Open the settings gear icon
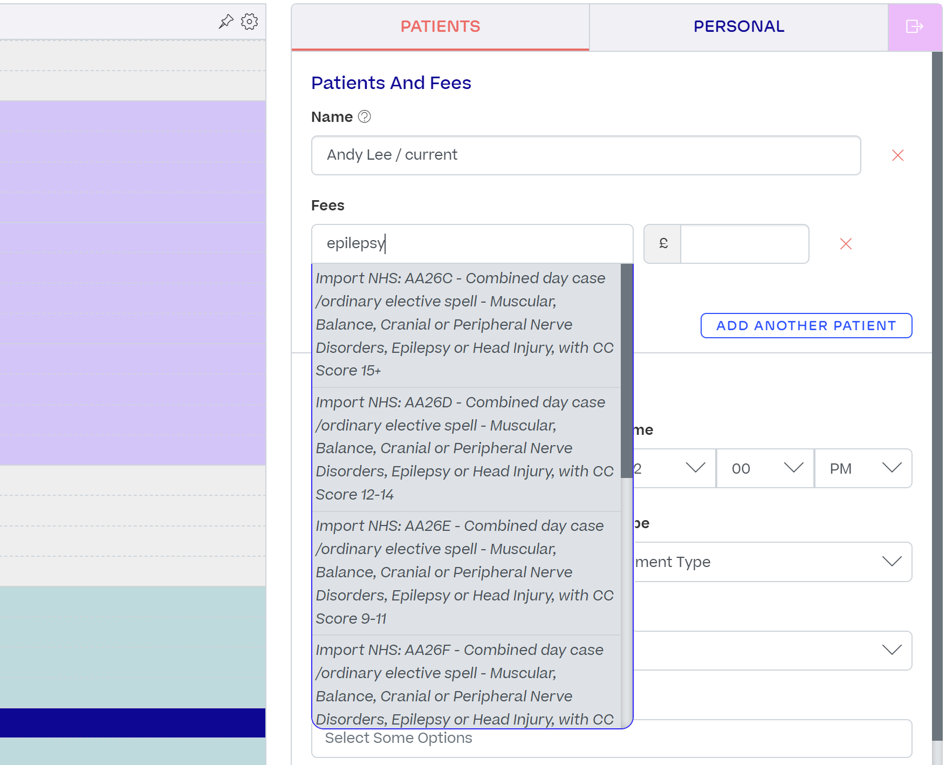Viewport: 946px width, 765px height. point(249,22)
